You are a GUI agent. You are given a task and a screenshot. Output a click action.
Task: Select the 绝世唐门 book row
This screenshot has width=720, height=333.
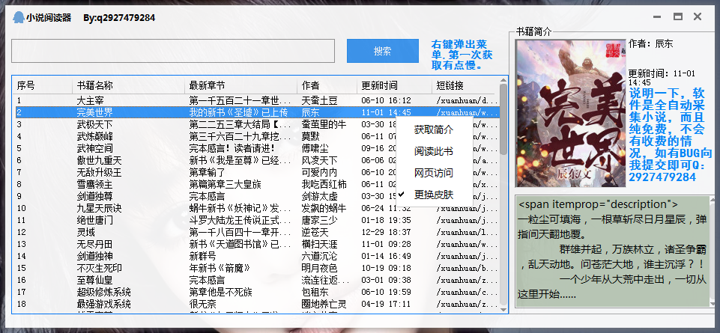click(257, 220)
